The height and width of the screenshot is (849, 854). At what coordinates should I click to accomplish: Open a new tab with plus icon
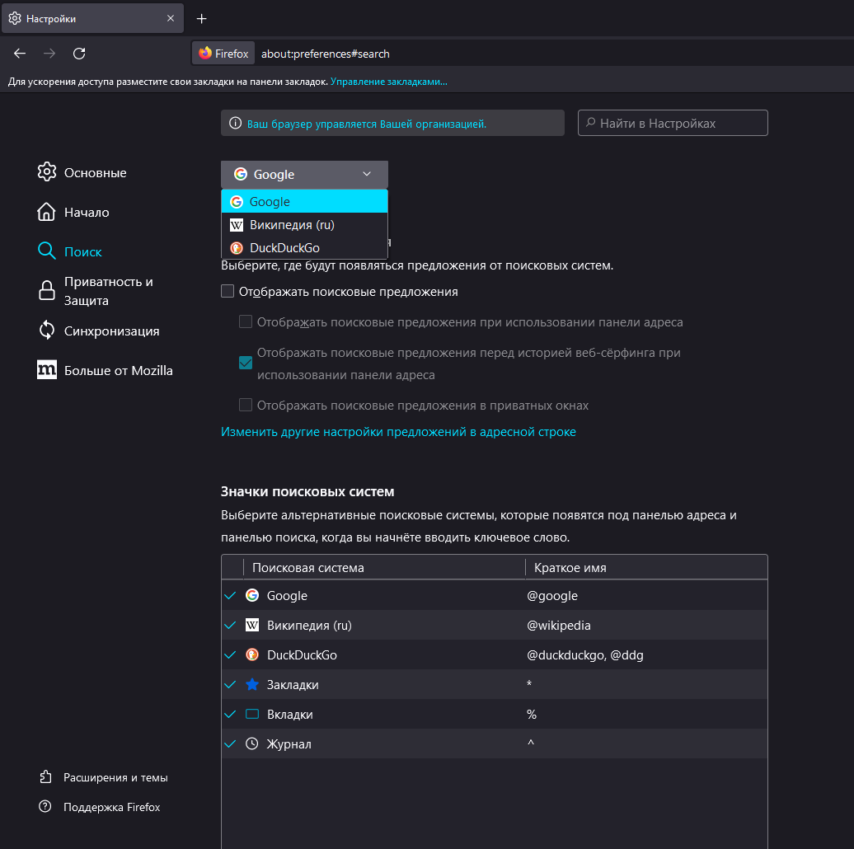pos(202,19)
